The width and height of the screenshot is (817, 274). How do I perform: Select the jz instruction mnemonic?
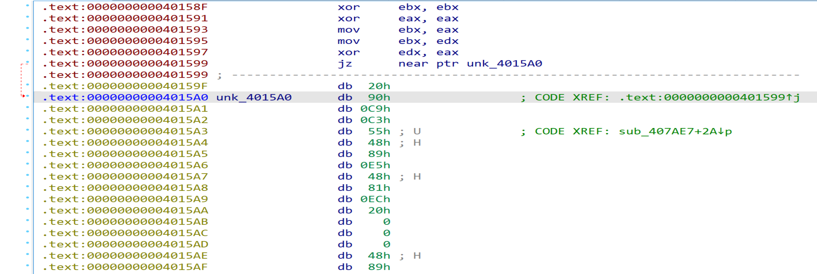tap(345, 64)
